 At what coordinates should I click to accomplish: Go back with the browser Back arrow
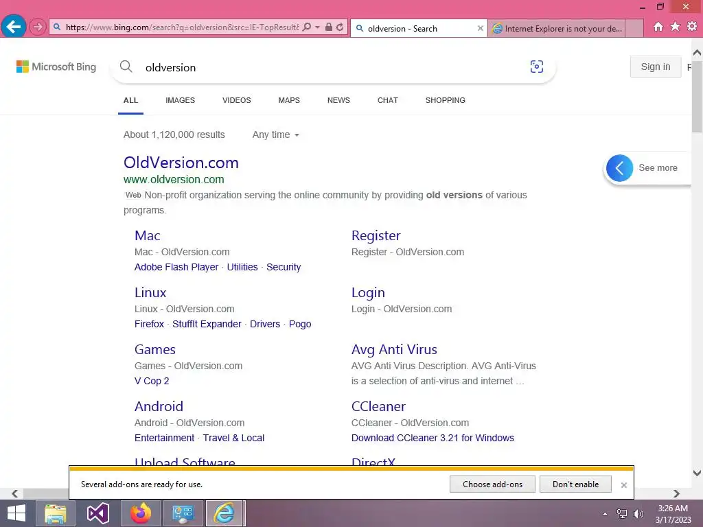[14, 27]
